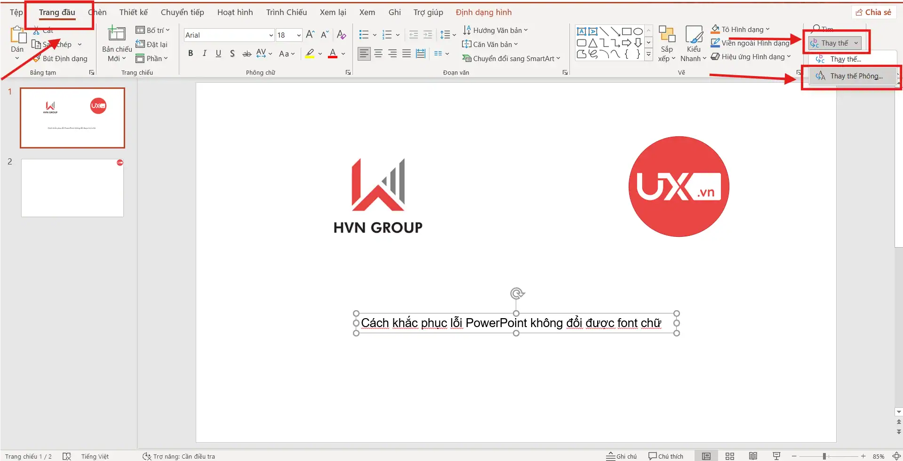
Task: Toggle bold formatting
Action: [x=190, y=53]
